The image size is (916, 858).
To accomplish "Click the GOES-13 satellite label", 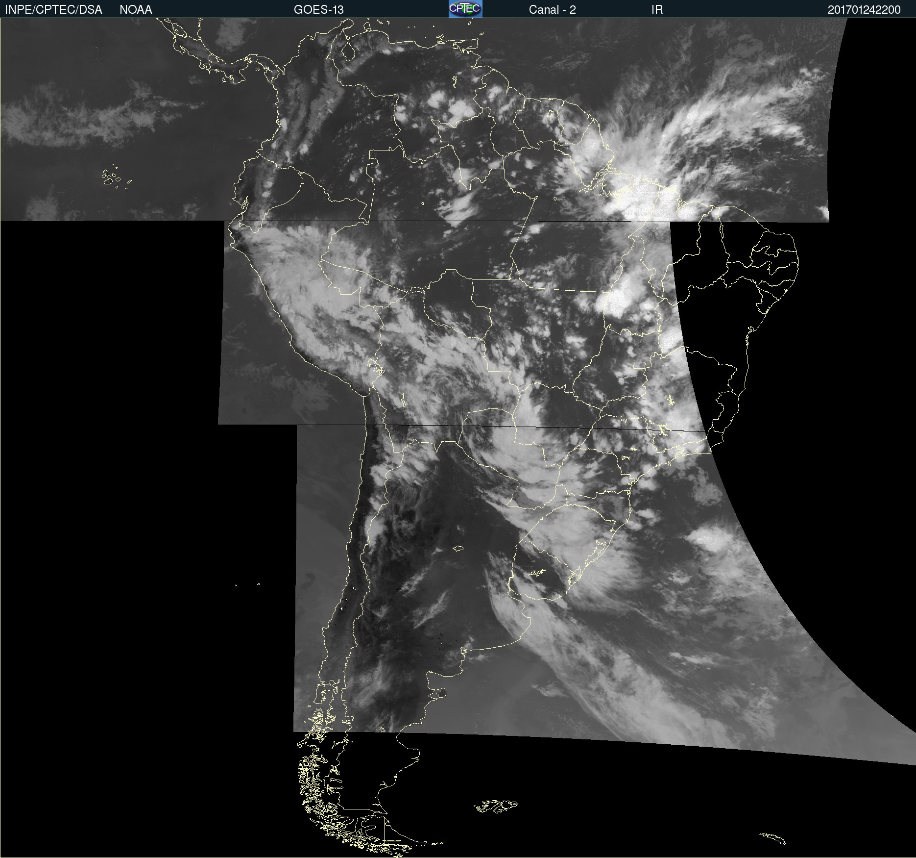I will click(x=318, y=10).
